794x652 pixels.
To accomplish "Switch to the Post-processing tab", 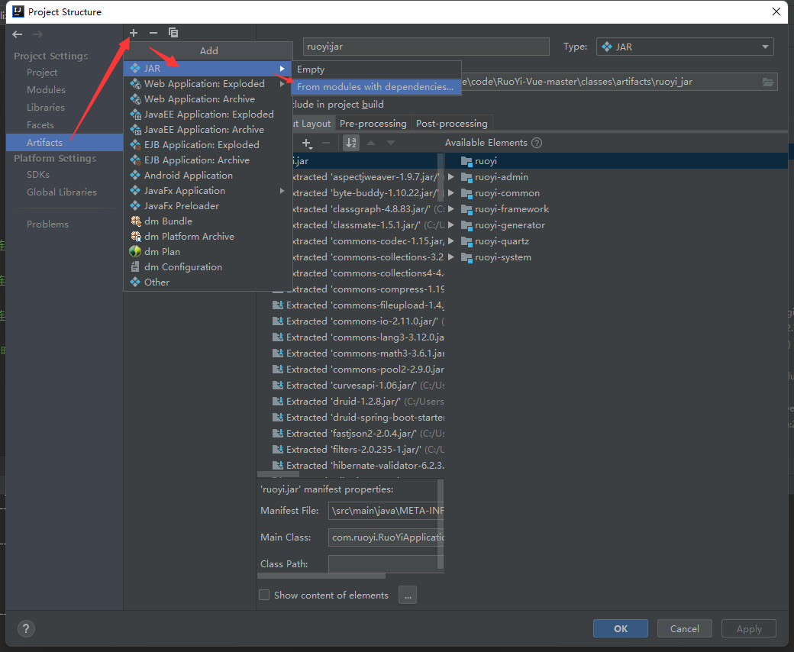I will point(452,124).
